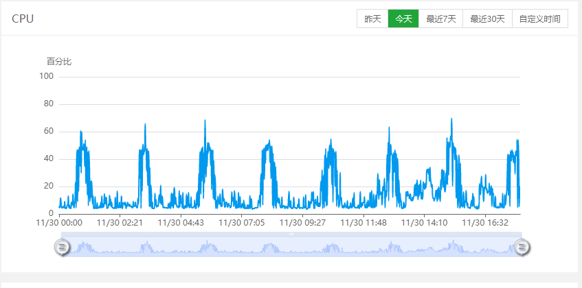This screenshot has height=288, width=582.
Task: Click the 11/30 16:32 x-axis label
Action: pos(485,223)
